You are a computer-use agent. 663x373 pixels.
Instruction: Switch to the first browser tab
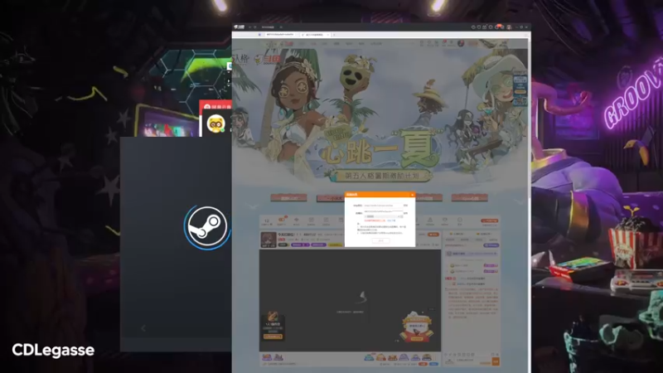pyautogui.click(x=280, y=35)
